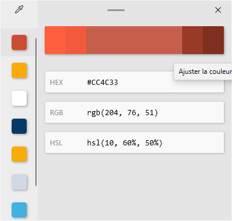Select the darkest shade at bar's end
The height and width of the screenshot is (221, 232).
(213, 40)
